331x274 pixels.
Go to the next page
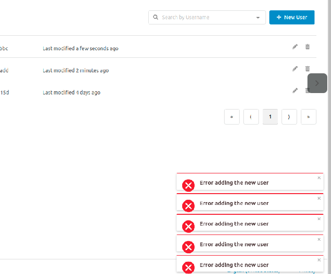click(x=289, y=117)
